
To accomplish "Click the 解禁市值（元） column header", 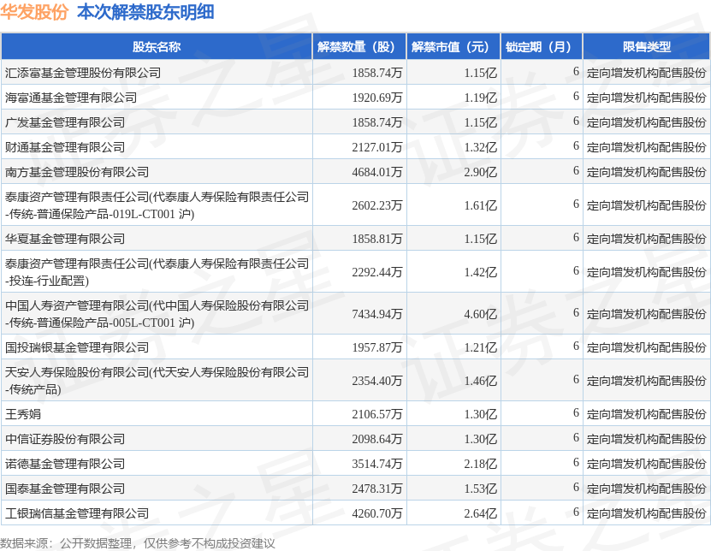I will (453, 47).
